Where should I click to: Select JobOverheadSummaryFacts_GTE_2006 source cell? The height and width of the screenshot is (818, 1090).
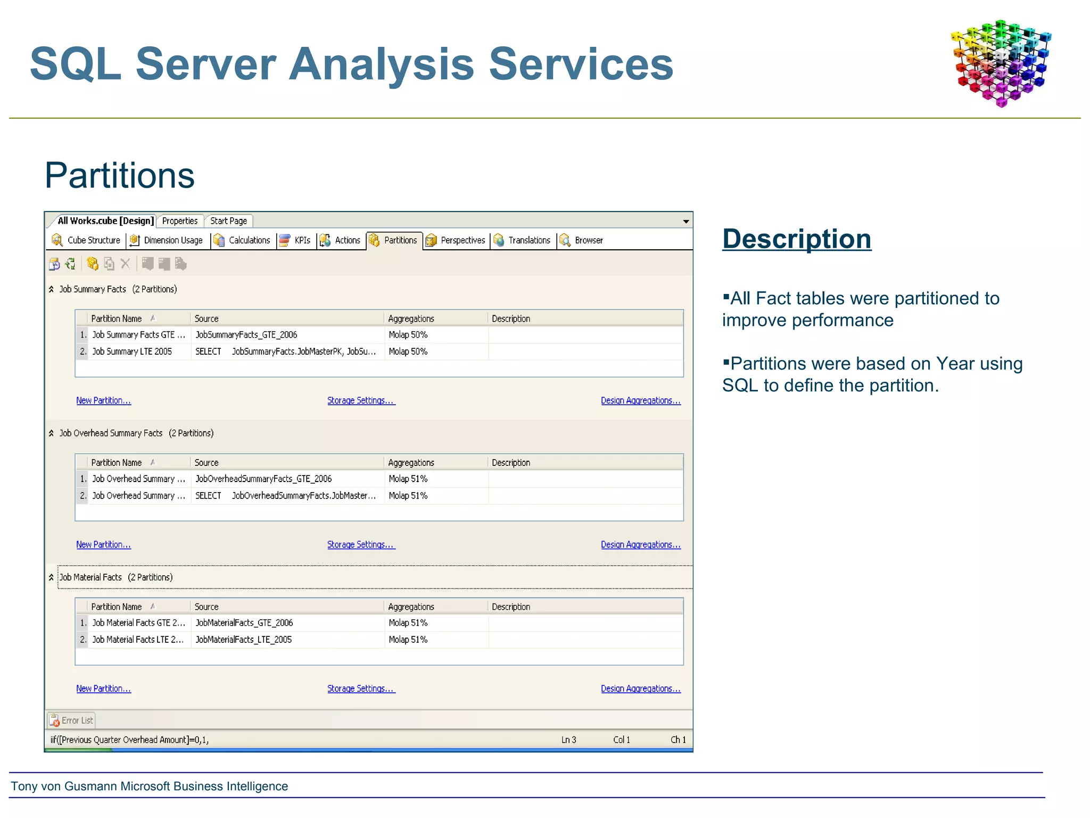coord(287,479)
